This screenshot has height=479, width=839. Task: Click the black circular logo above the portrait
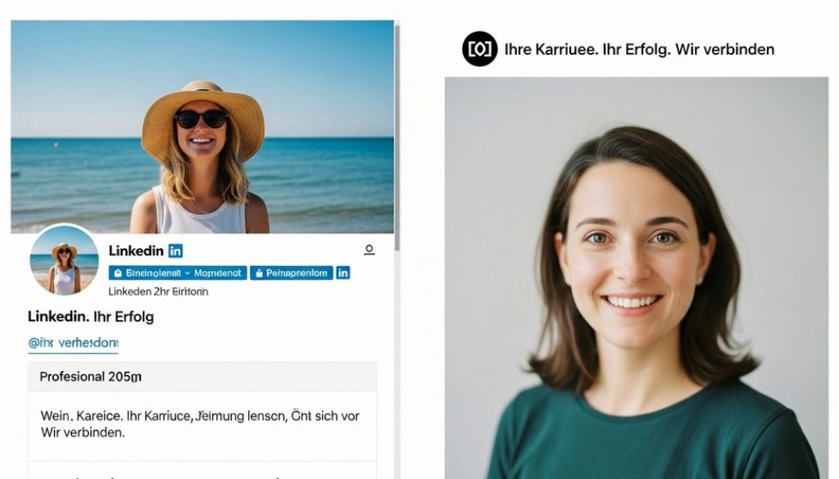coord(479,49)
